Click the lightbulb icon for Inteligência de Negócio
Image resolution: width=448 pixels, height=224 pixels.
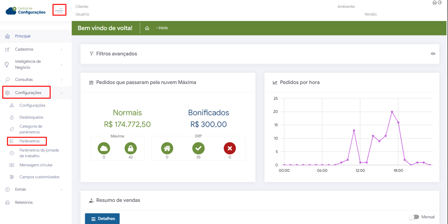[x=7, y=64]
